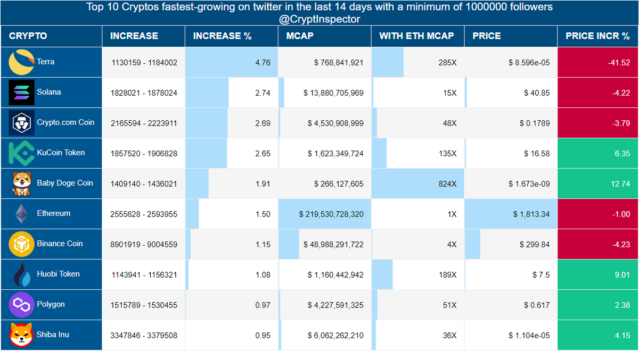Select the WITH ETH MCAP column header

(x=416, y=36)
